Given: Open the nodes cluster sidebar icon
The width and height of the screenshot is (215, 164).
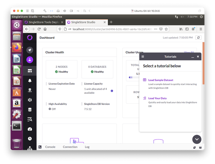Looking at the screenshot, I should coord(30,100).
